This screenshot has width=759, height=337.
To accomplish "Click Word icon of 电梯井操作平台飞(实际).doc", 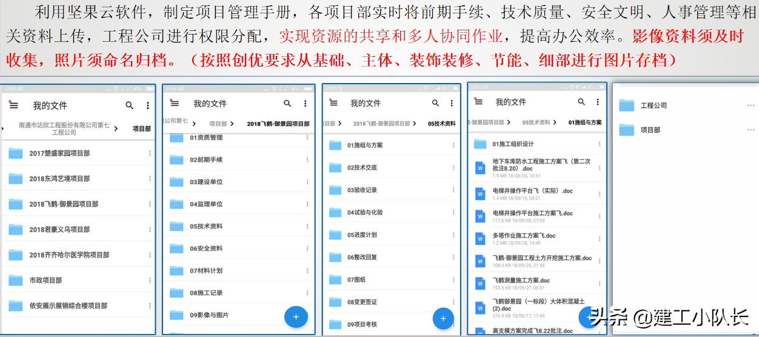I will point(480,193).
